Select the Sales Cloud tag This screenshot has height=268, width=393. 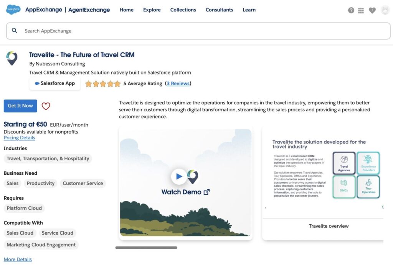click(x=20, y=233)
